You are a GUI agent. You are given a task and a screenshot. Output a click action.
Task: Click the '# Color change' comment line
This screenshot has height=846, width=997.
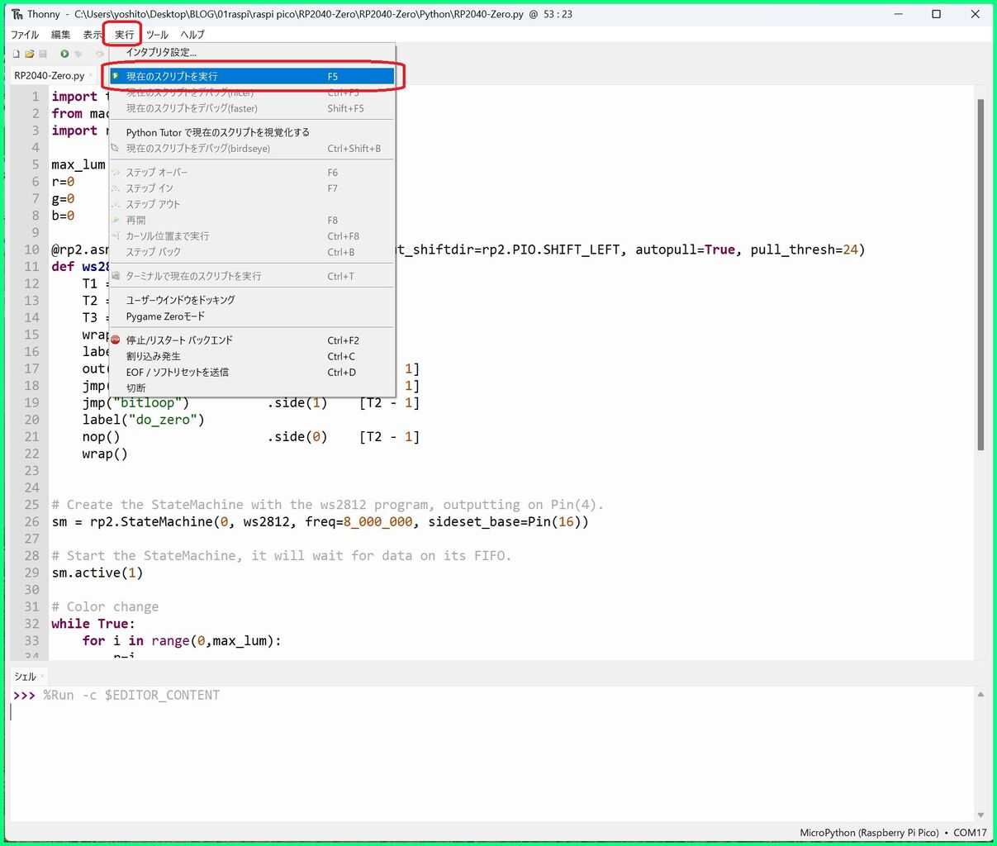[105, 607]
